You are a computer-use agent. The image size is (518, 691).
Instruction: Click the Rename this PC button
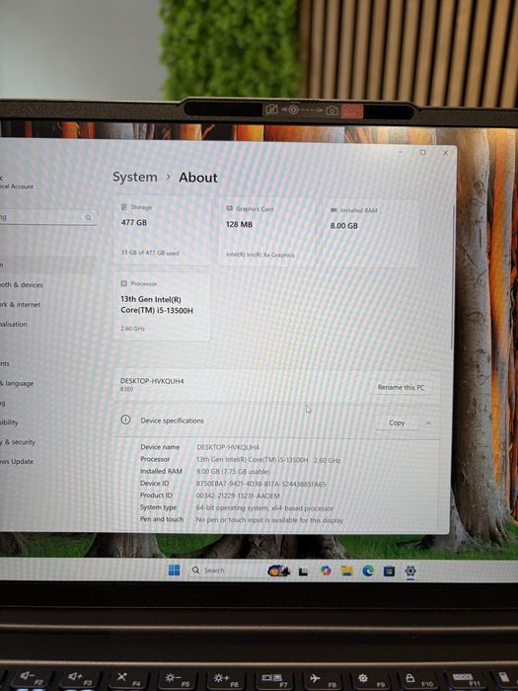coord(401,387)
